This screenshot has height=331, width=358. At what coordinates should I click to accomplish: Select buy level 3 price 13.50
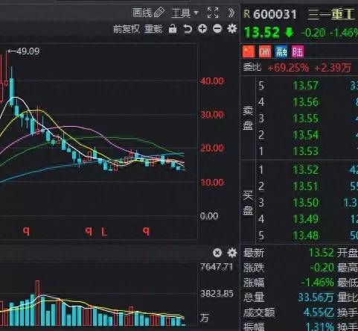[305, 203]
